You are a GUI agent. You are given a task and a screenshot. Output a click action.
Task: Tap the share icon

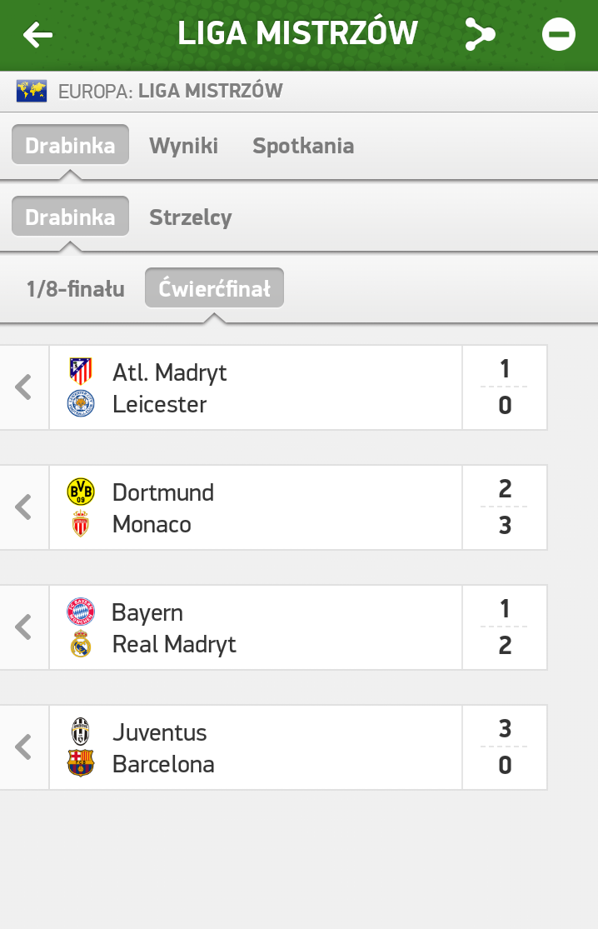pos(479,34)
